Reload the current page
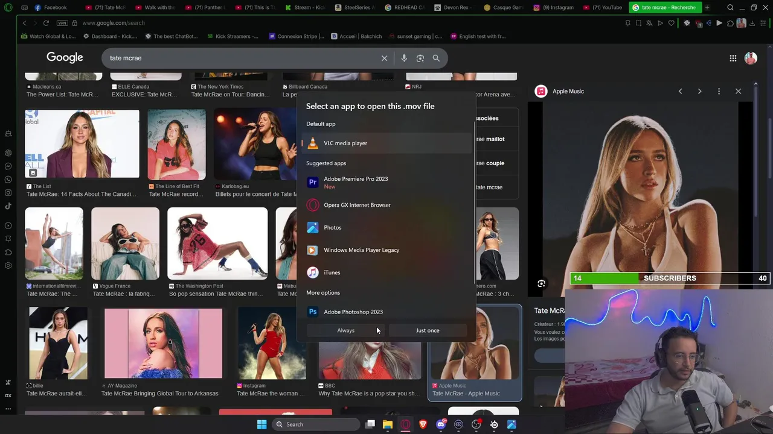The width and height of the screenshot is (773, 434). [x=46, y=23]
